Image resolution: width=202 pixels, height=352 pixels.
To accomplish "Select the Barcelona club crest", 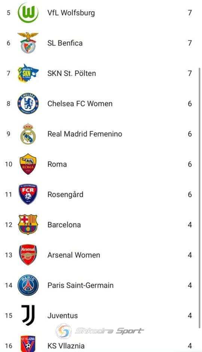I will [28, 225].
